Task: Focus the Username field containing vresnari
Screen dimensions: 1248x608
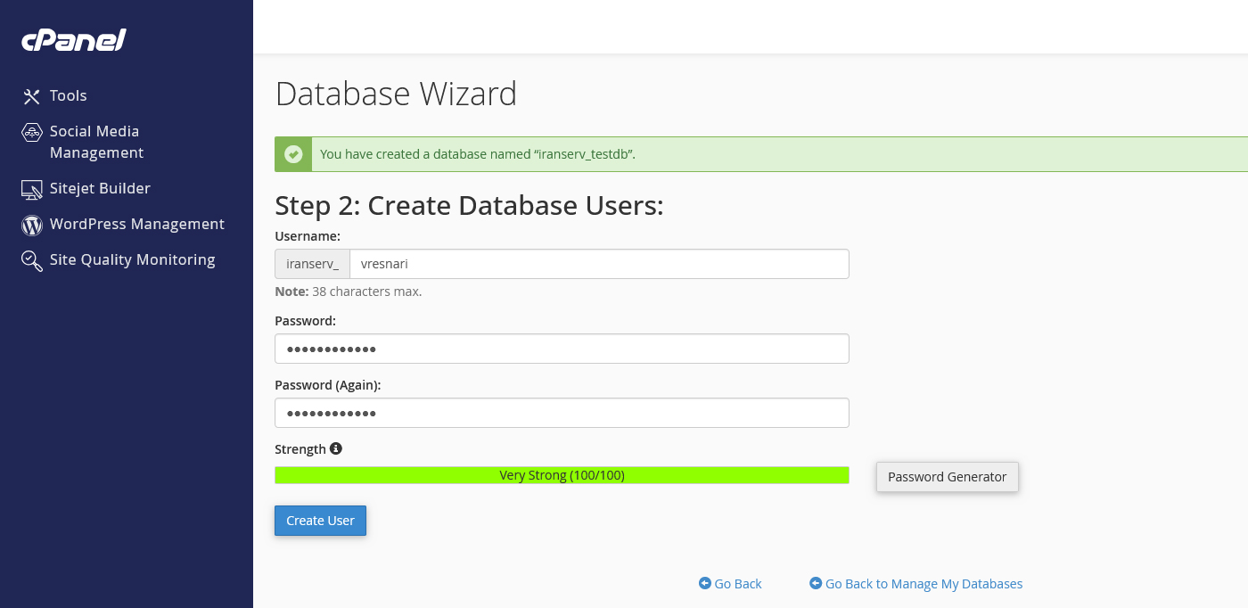Action: click(x=598, y=264)
